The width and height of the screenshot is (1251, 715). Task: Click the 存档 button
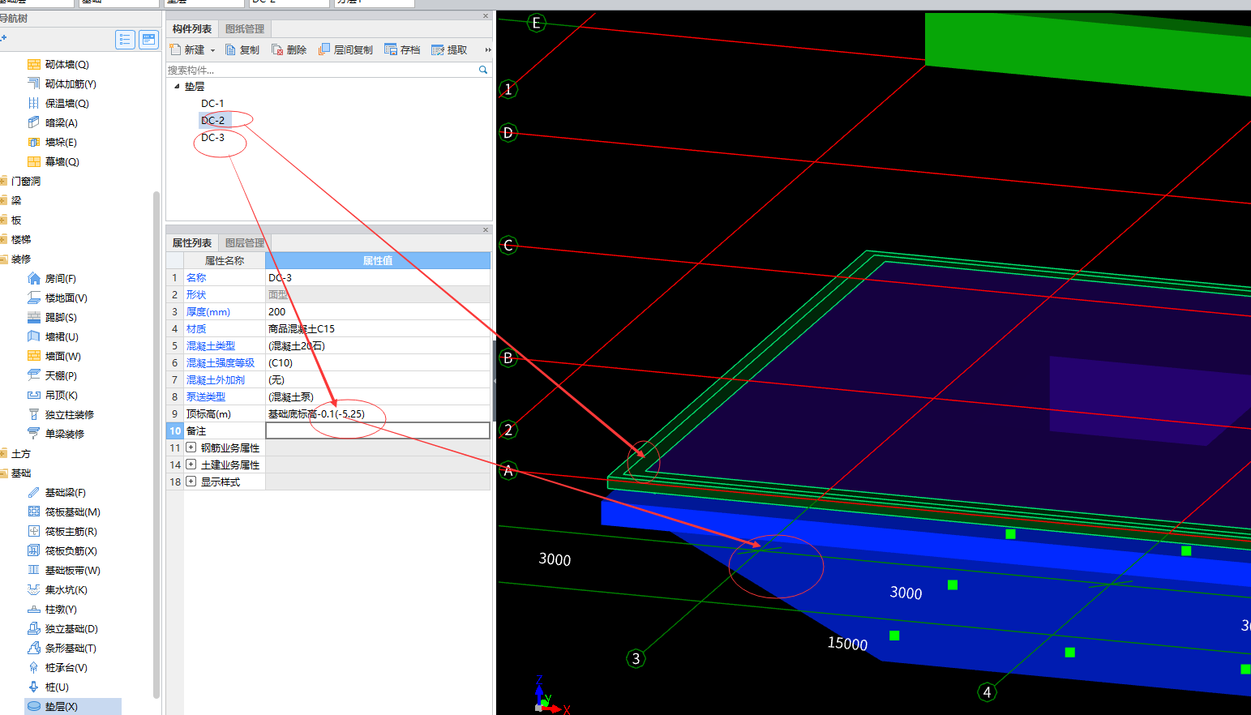tap(402, 50)
